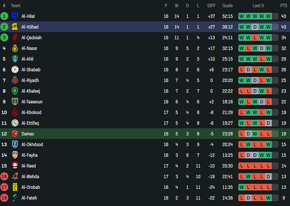The height and width of the screenshot is (206, 290).
Task: Click the Al-Taawoun club crest
Action: 15,102
